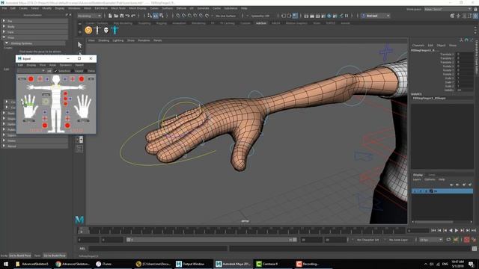Screen dimensions: 479x269
Task: Click the animation preferences icon beside auto key
Action: pos(473,240)
